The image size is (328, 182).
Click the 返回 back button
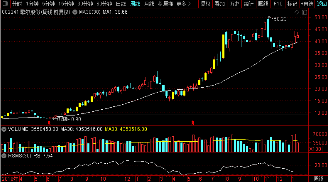point(321,4)
